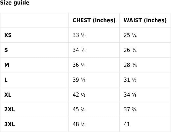Click the Size guide heading

click(x=15, y=3)
